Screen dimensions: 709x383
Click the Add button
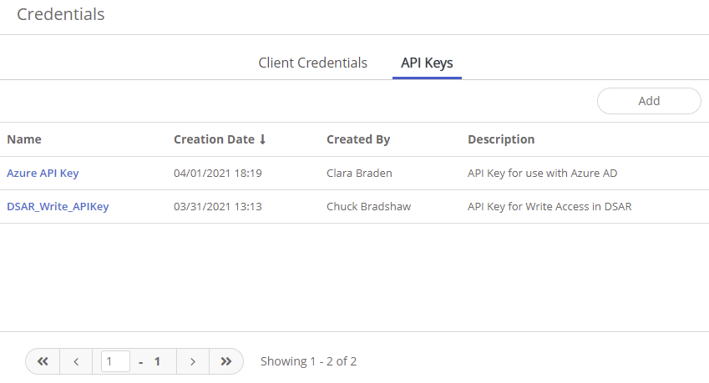tap(649, 101)
